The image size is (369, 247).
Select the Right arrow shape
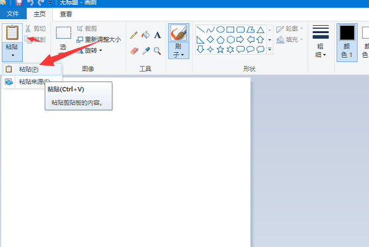pyautogui.click(x=240, y=39)
